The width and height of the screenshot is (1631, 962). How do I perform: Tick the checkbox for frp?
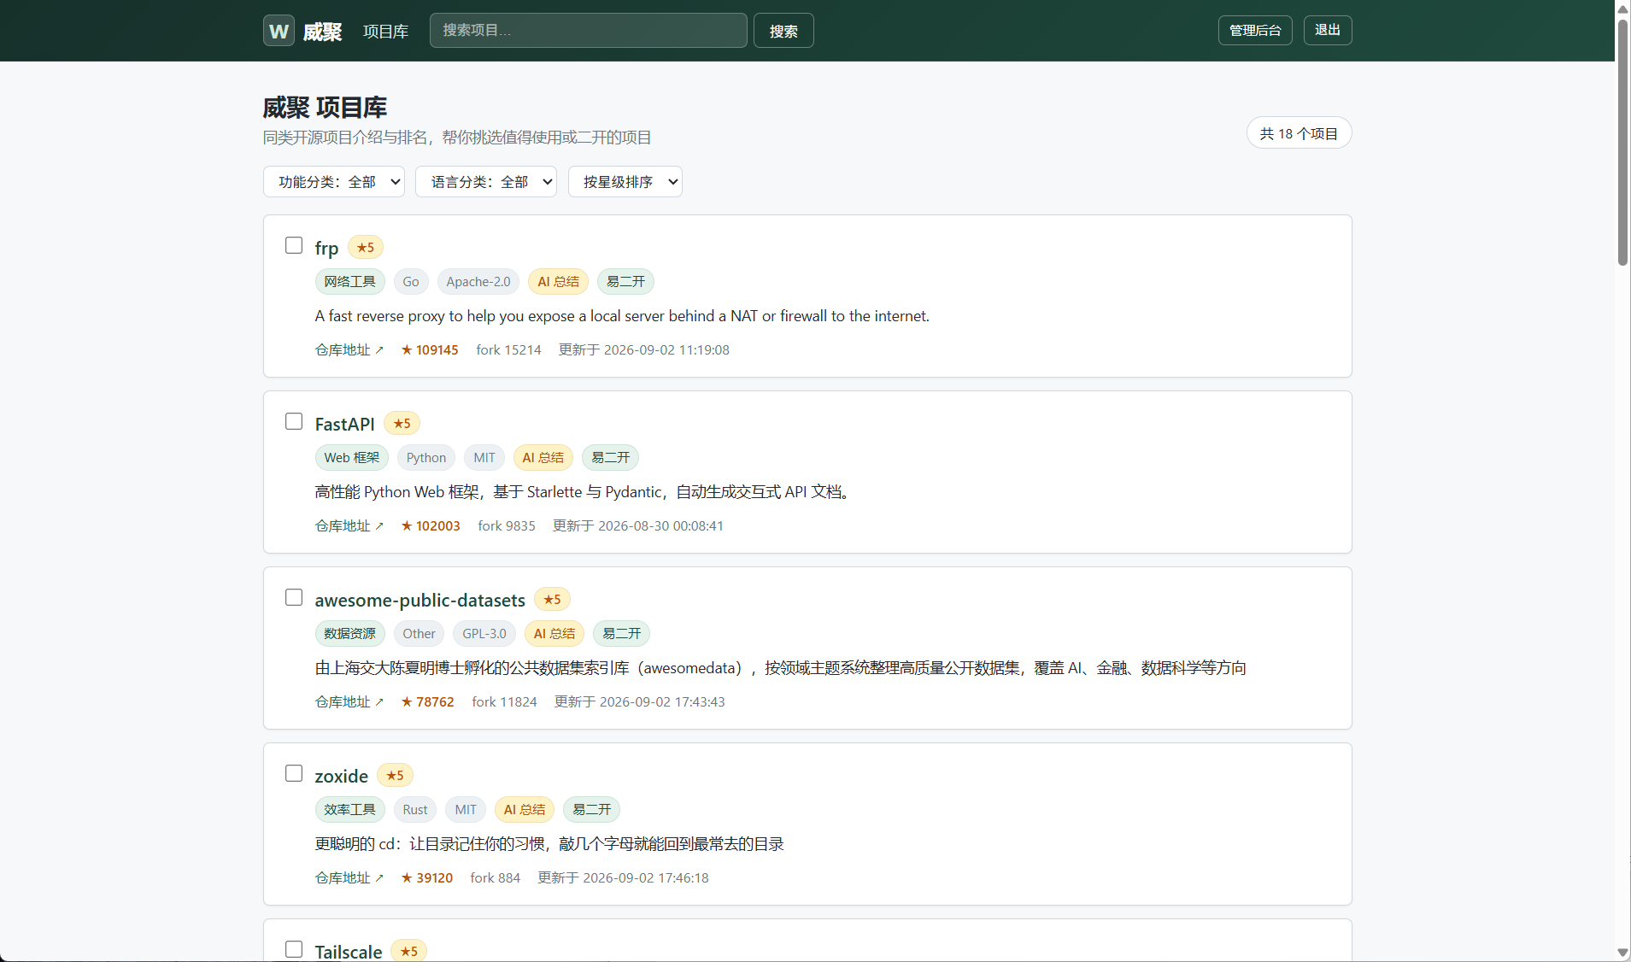[x=294, y=246]
